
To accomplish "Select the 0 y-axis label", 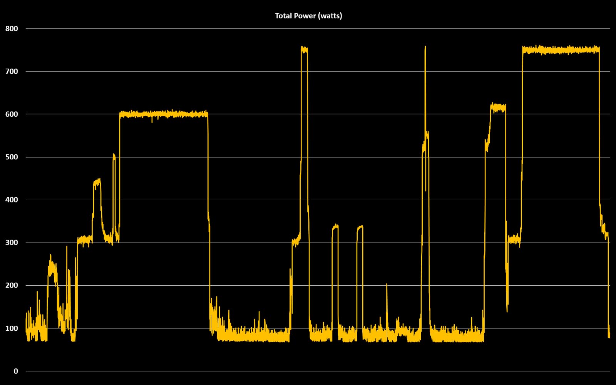I will pyautogui.click(x=16, y=371).
